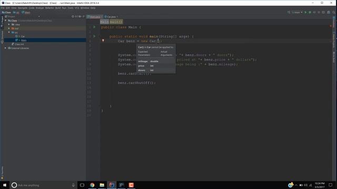Click the main() method breadcrumb above the code
337x189 pixels.
(x=116, y=22)
